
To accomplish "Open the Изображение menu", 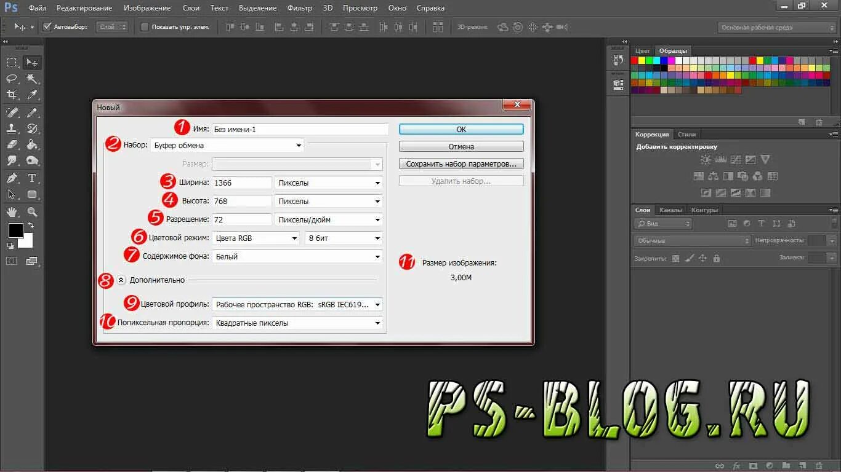I will (x=147, y=8).
